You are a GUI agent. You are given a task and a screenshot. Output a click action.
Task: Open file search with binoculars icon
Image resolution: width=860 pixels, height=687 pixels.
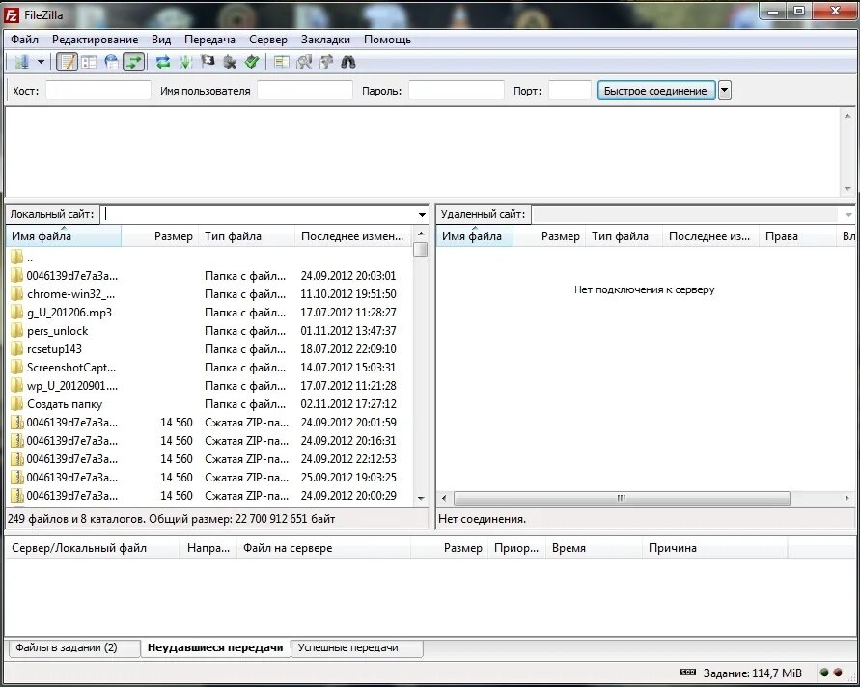(x=348, y=62)
